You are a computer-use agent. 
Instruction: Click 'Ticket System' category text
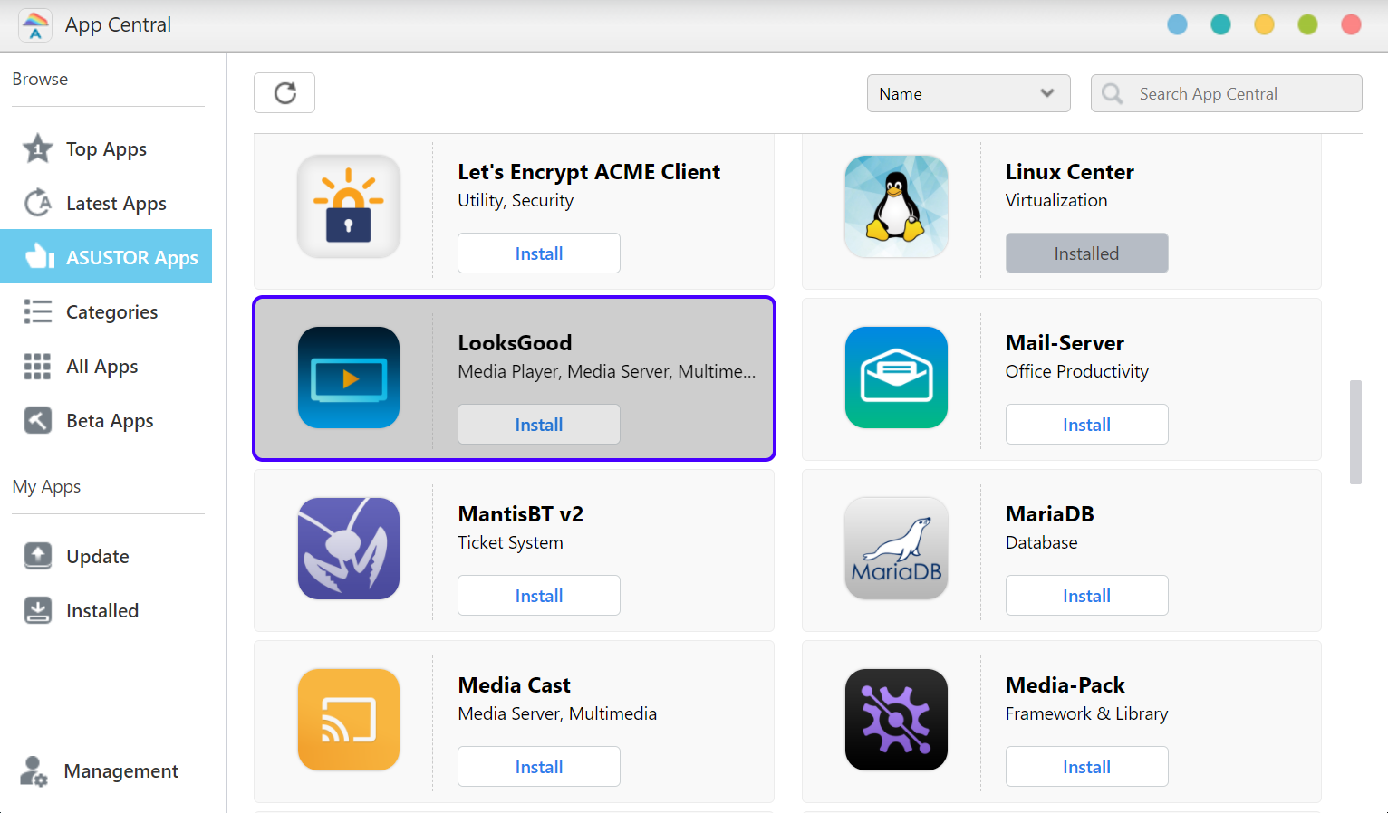510,542
